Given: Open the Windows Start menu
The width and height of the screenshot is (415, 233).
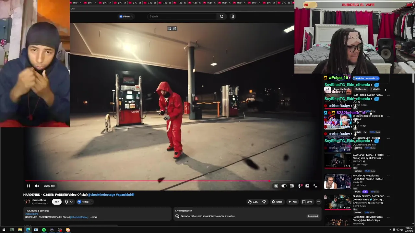Looking at the screenshot, I should coord(4,230).
